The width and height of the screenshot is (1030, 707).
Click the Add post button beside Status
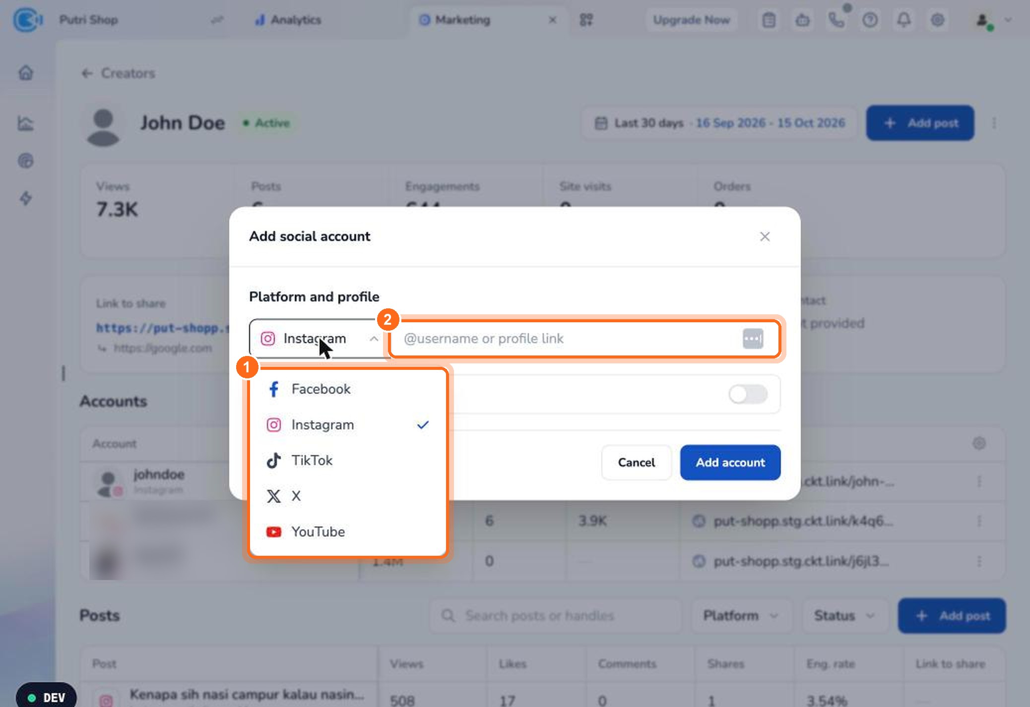pyautogui.click(x=952, y=616)
